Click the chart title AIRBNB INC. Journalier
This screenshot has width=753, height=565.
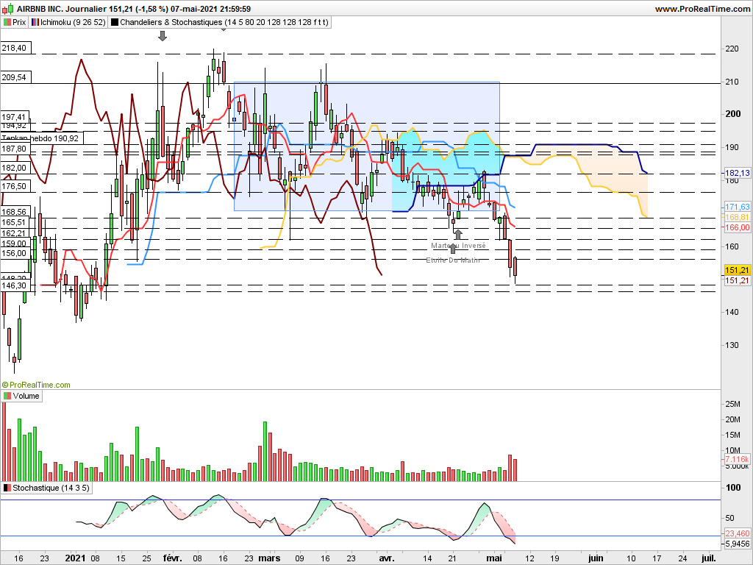coord(60,9)
